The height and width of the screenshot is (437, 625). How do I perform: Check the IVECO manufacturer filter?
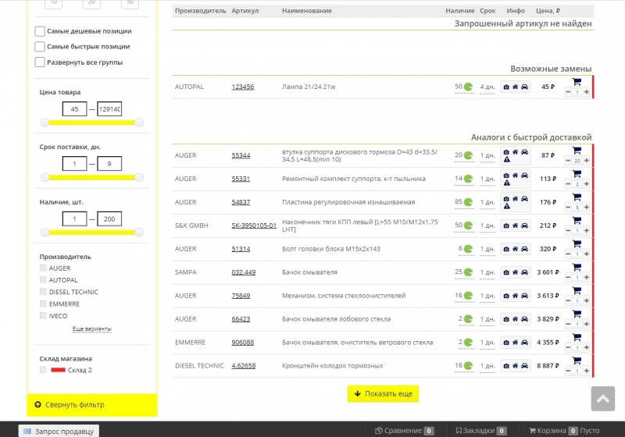pos(43,315)
